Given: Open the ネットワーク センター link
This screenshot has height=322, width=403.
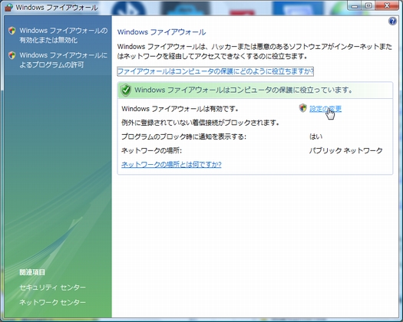Looking at the screenshot, I should (52, 302).
